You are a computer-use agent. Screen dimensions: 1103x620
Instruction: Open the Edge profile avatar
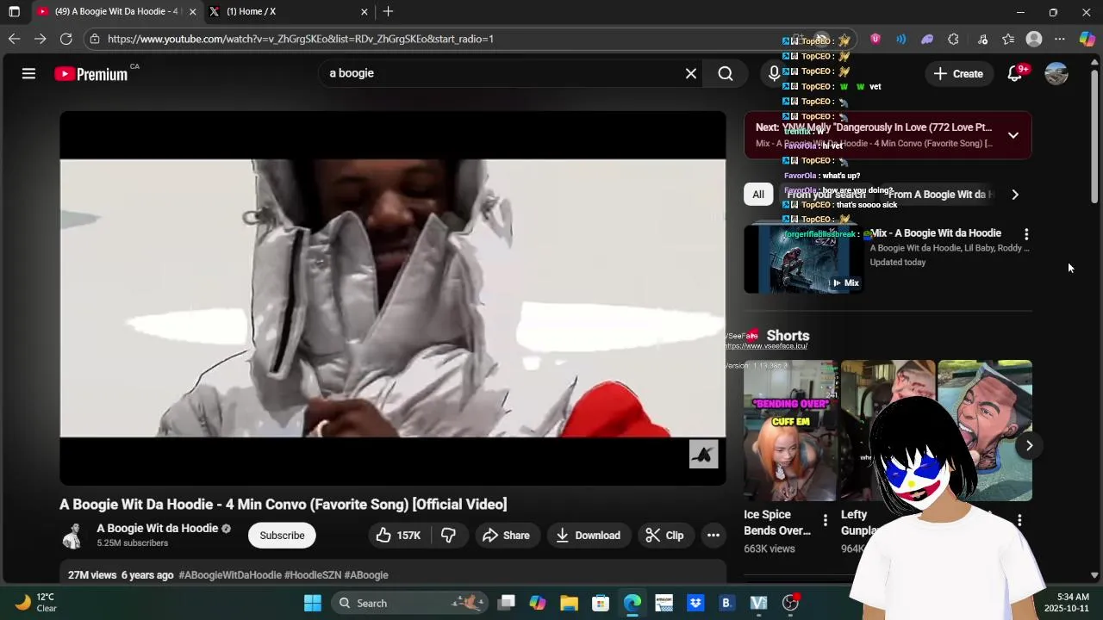coord(1034,39)
